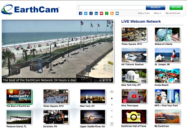The image size is (187, 128).
Task: Open the LinkedIn icon link
Action: (x=96, y=13)
